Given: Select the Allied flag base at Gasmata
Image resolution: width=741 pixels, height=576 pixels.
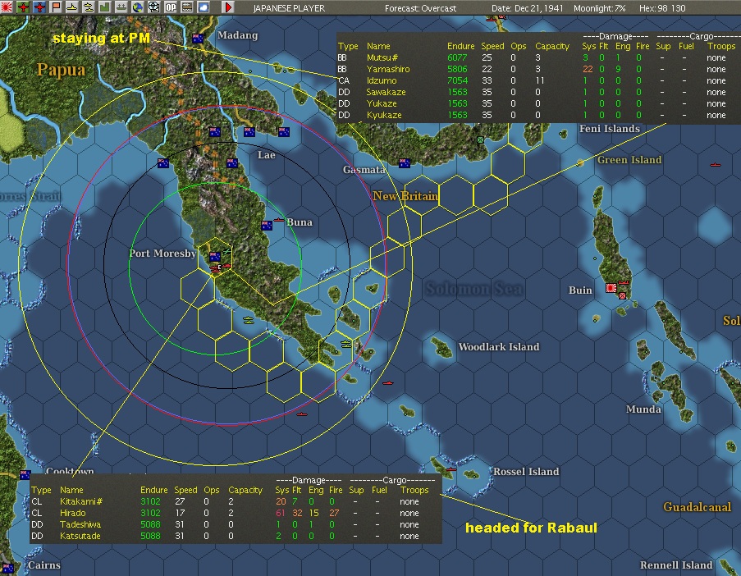Looking at the screenshot, I should click(404, 163).
